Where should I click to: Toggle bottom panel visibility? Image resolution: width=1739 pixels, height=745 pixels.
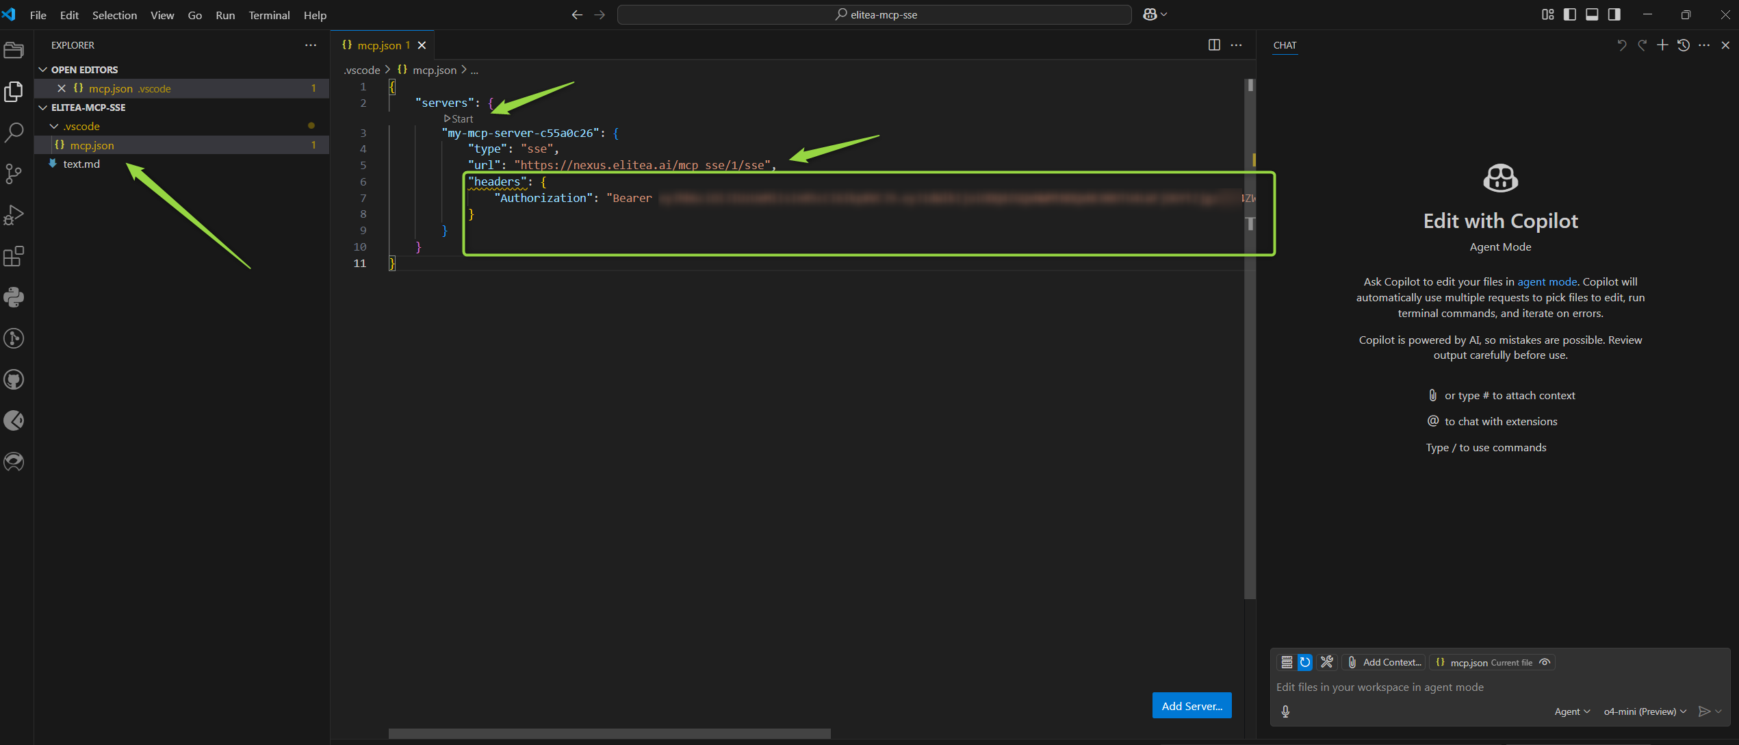(1592, 14)
